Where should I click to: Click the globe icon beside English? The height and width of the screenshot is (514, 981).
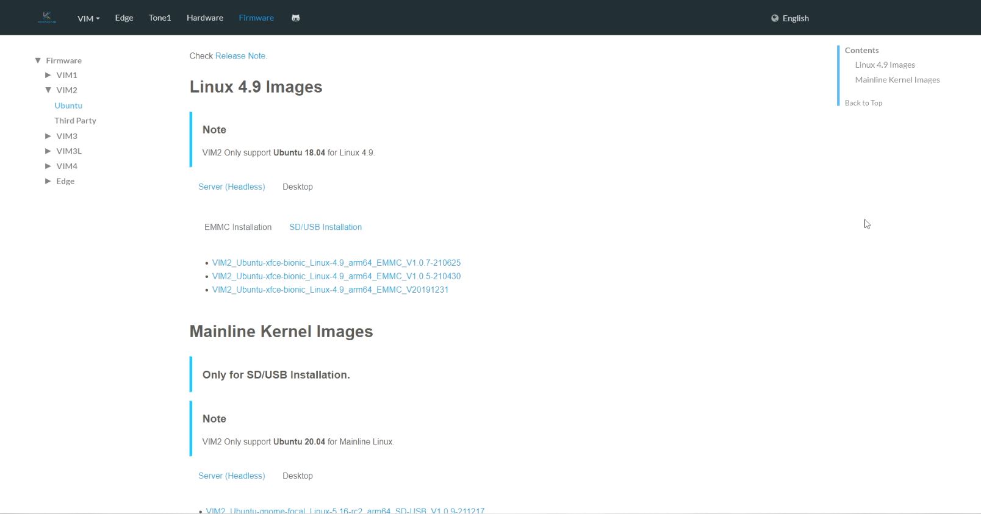coord(775,18)
